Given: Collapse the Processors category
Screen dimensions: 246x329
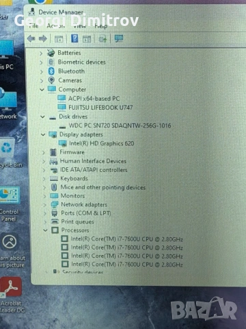Looking at the screenshot, I should (x=46, y=230).
